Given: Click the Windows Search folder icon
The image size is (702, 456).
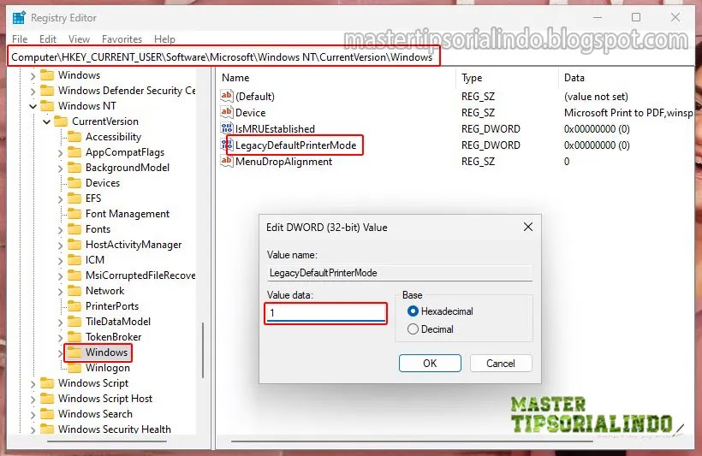Looking at the screenshot, I should pyautogui.click(x=47, y=414).
